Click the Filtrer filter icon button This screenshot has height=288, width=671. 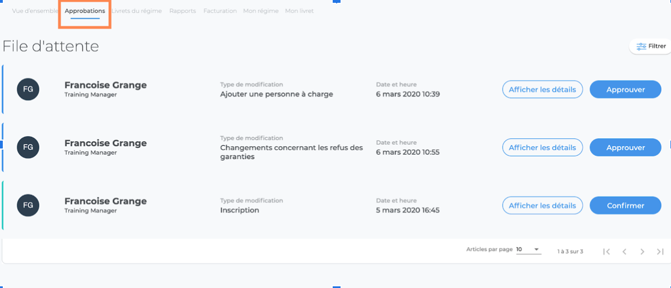(651, 47)
